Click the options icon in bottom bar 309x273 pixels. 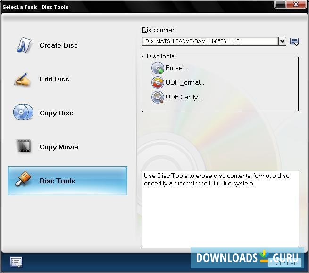pyautogui.click(x=16, y=262)
